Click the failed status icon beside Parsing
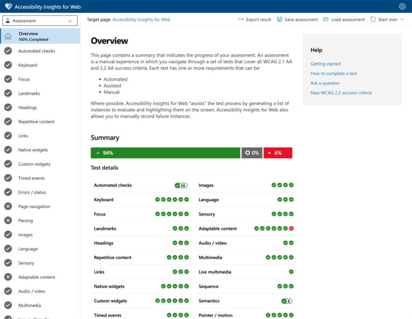Viewport: 412px width, 319px height. pyautogui.click(x=8, y=220)
